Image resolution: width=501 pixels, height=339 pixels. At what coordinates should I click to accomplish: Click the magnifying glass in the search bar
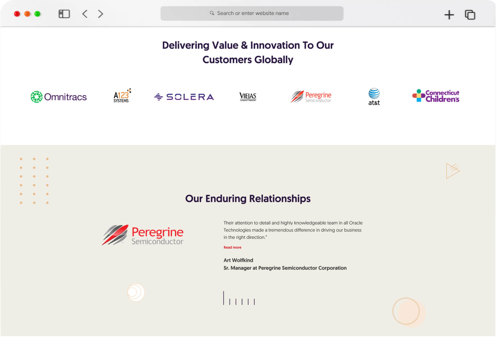click(212, 13)
